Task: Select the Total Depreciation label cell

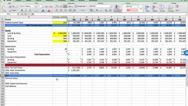Action: click(29, 54)
